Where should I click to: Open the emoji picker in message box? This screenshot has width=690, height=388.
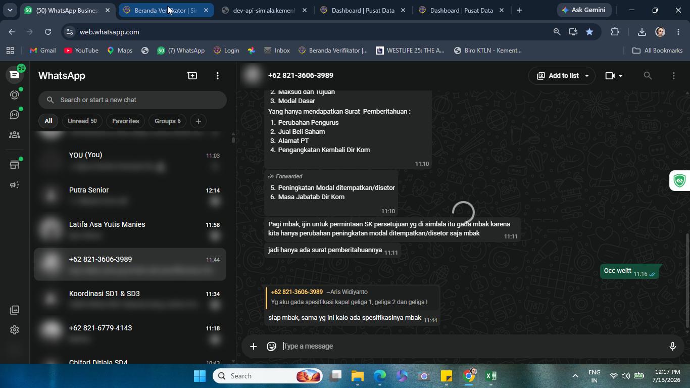(272, 346)
